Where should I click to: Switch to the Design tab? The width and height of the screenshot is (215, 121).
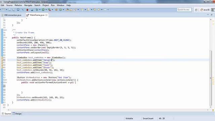pos(17,114)
